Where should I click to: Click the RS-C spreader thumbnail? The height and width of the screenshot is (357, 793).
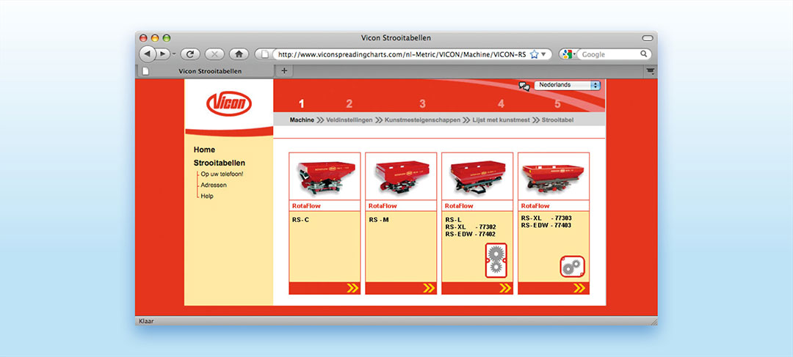click(x=325, y=176)
